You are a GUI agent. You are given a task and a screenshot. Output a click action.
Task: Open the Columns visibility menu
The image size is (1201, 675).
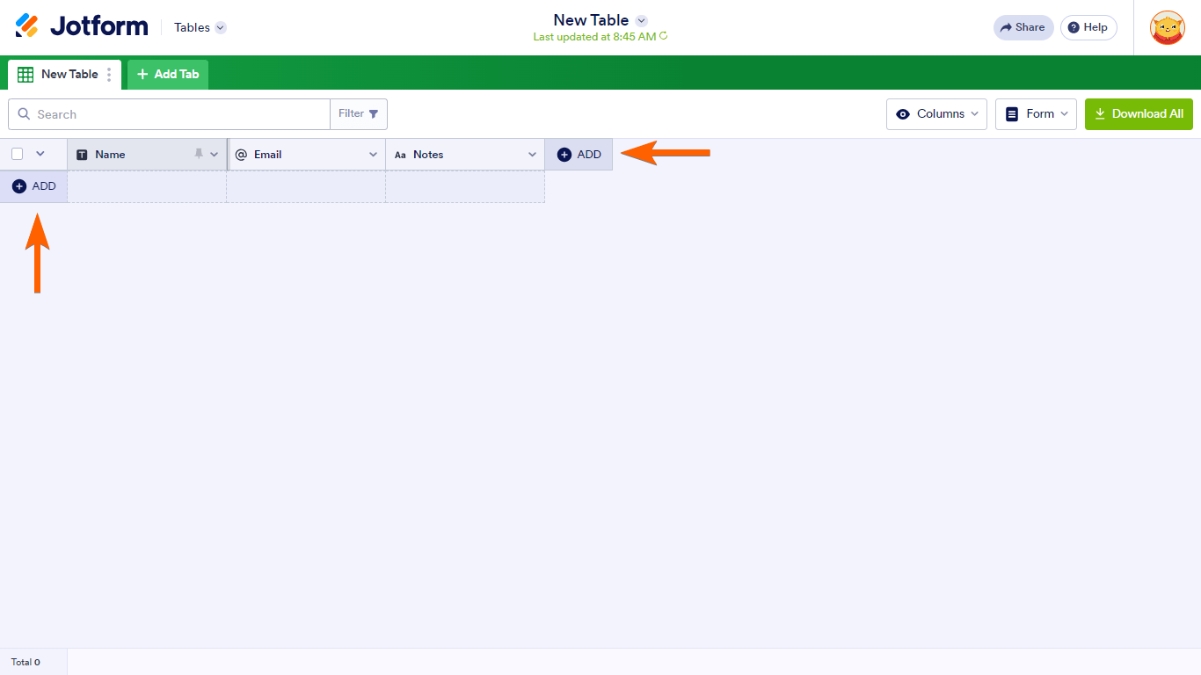pyautogui.click(x=936, y=113)
